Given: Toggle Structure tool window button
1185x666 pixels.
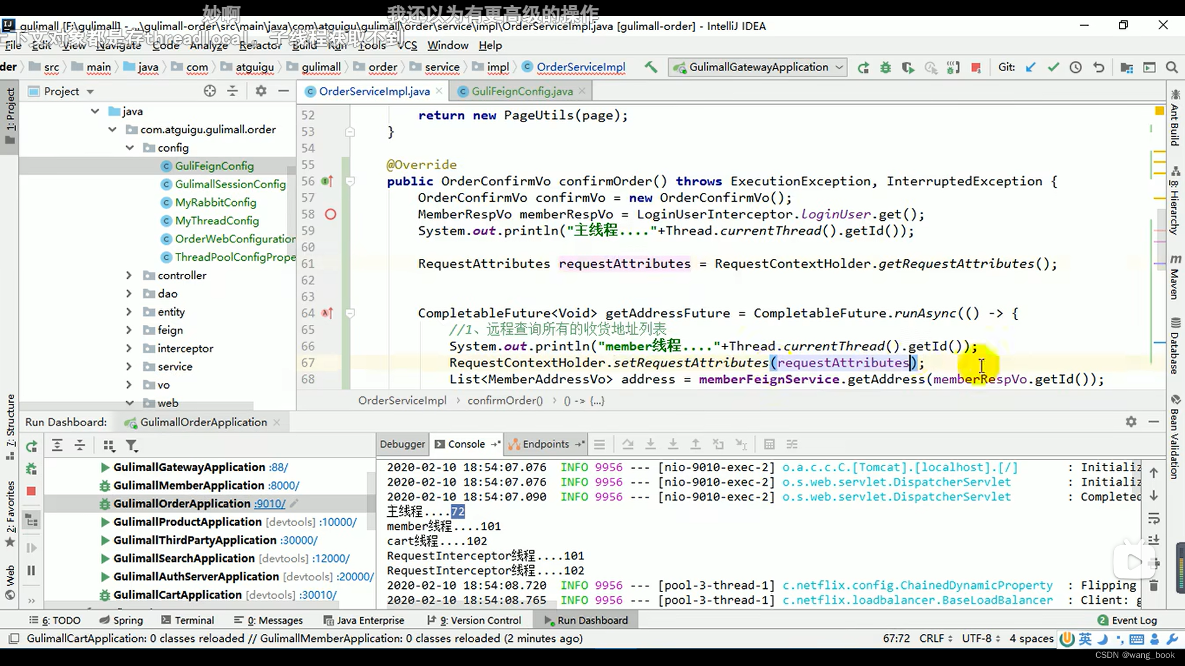Looking at the screenshot, I should [10, 427].
